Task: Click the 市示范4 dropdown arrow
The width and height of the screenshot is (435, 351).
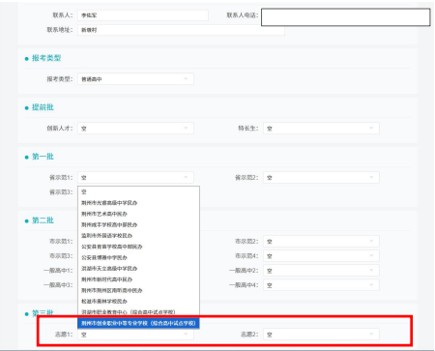Action: click(371, 256)
